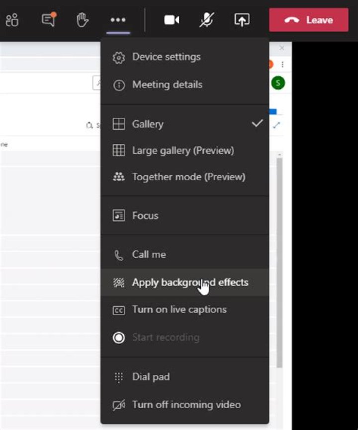Open the browser three-dot menu behind

[282, 65]
